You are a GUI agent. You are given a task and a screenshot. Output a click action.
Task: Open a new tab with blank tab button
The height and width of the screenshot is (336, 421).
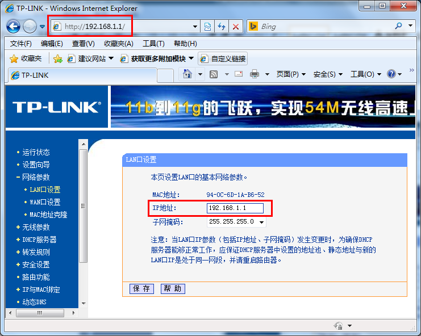click(x=165, y=75)
